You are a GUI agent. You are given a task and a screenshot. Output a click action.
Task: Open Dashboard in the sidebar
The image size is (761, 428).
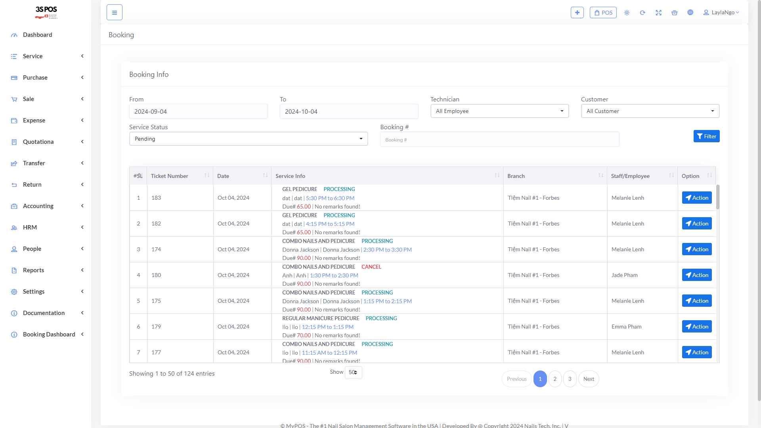point(37,35)
